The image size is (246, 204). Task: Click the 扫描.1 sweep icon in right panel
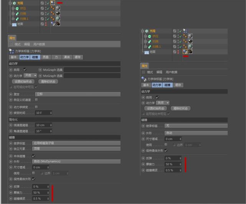tap(150, 47)
